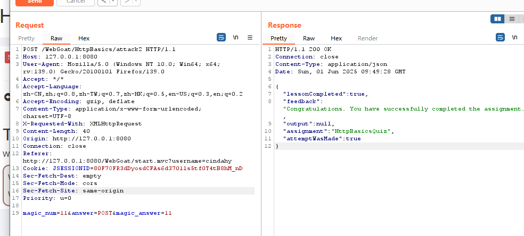Toggle word wrap in Request panel
Viewport: 524px width, 236px height.
[221, 38]
